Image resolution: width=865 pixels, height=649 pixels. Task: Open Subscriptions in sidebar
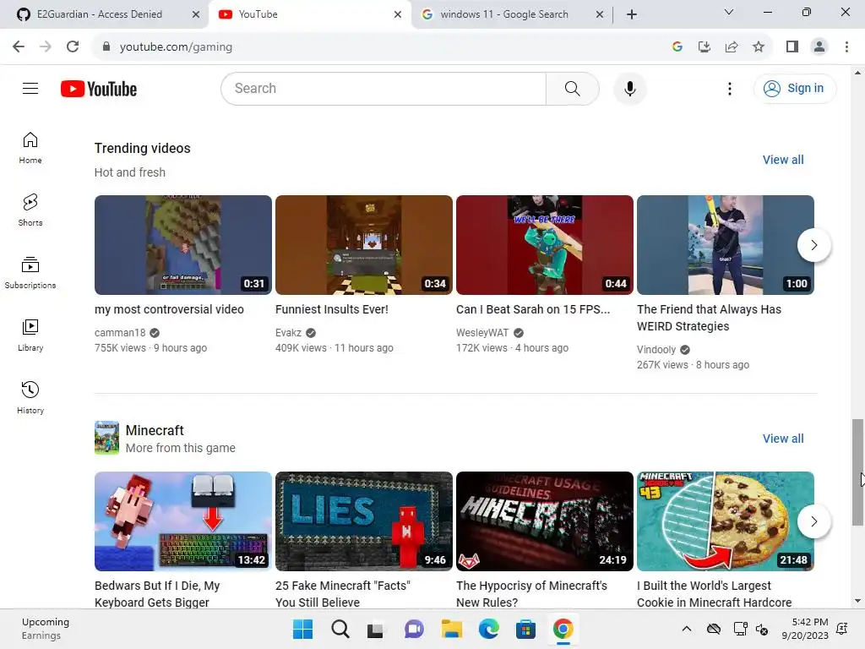(30, 273)
